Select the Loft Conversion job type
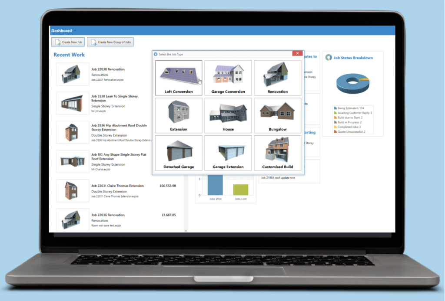 [x=178, y=77]
